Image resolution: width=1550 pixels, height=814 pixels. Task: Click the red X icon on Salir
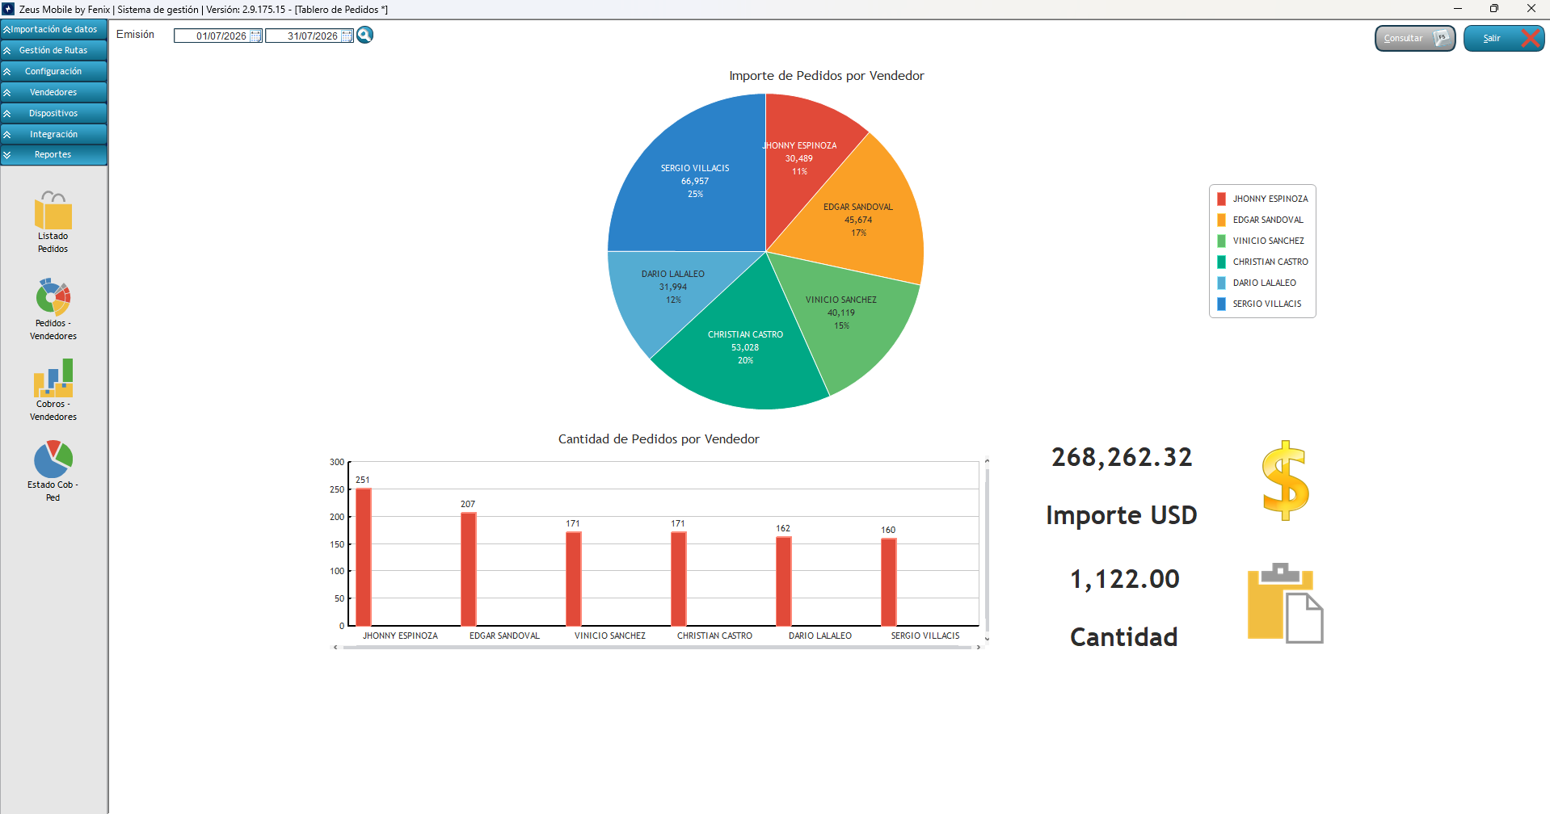click(x=1530, y=38)
